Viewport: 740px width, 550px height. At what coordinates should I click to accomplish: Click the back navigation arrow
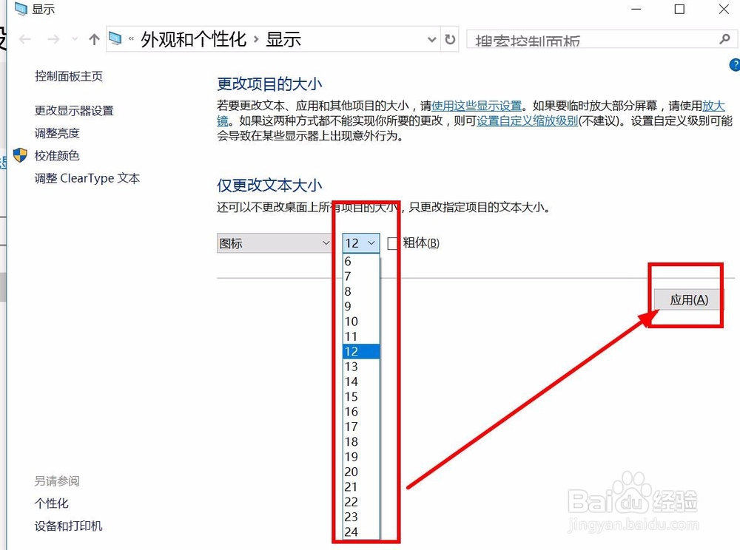[24, 39]
